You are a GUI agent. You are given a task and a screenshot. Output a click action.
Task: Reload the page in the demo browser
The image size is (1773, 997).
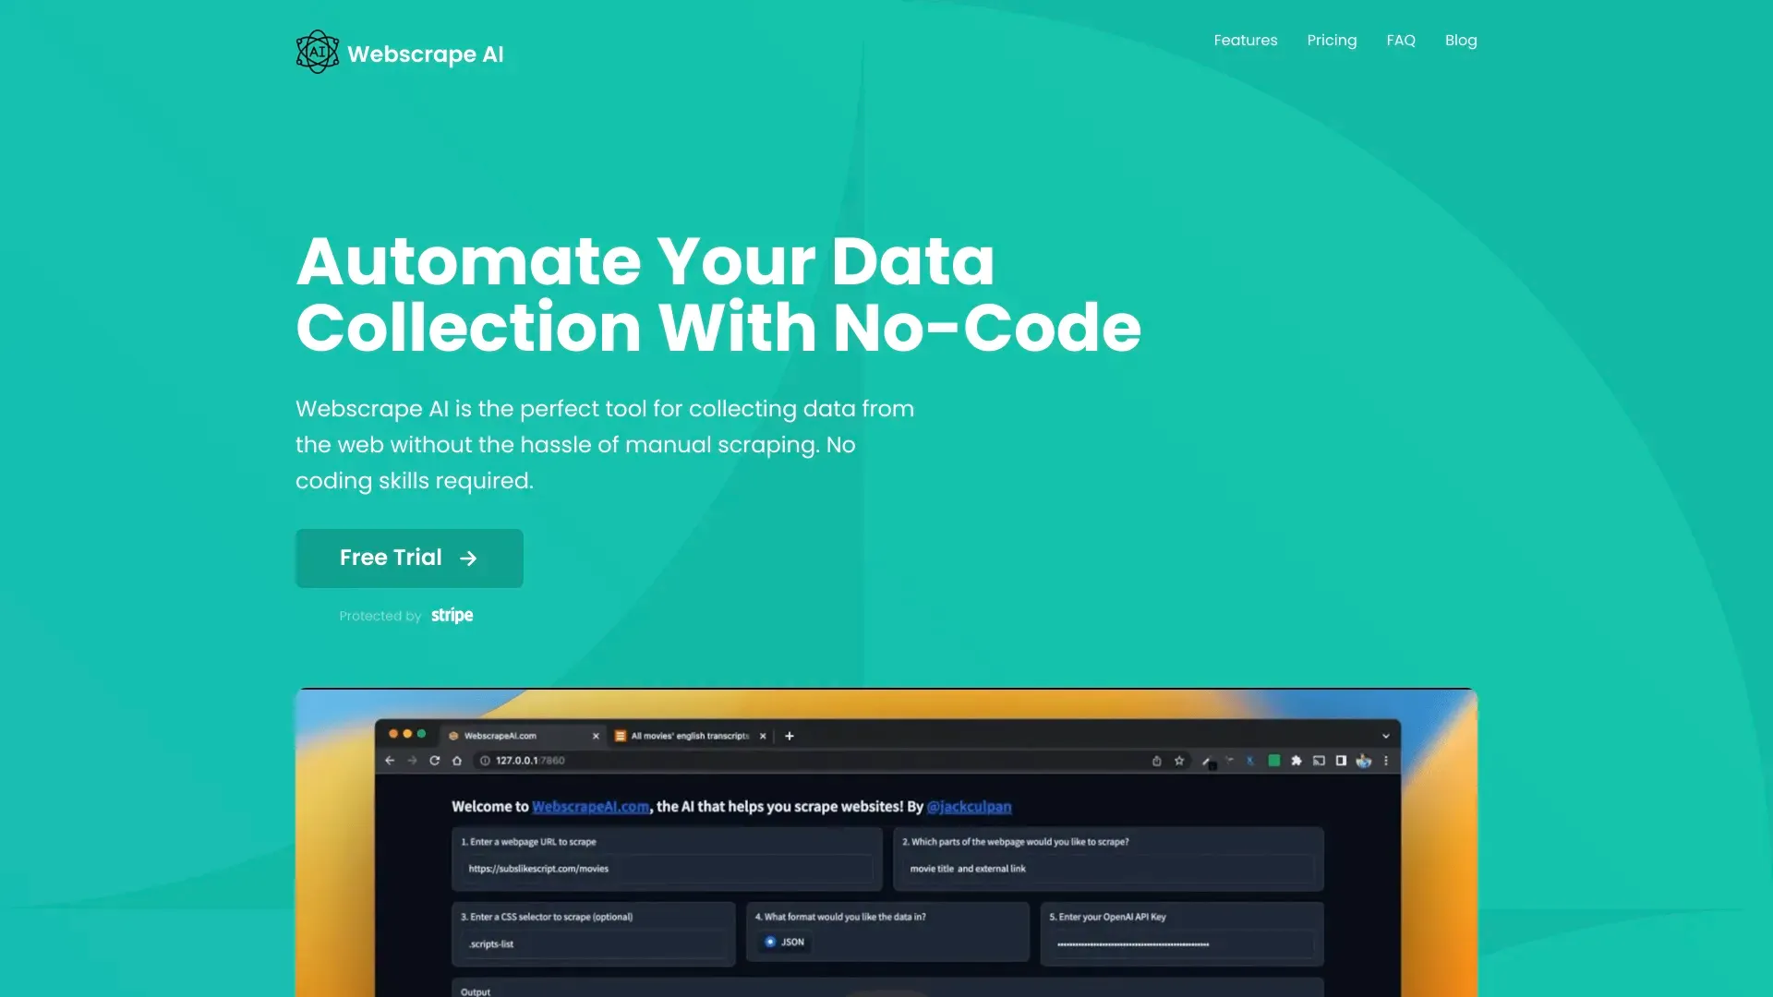(434, 761)
